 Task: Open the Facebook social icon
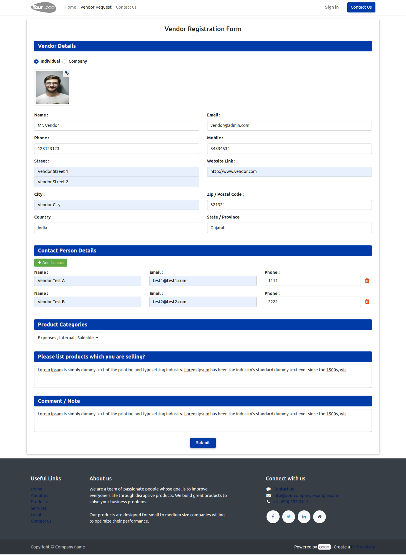(273, 517)
